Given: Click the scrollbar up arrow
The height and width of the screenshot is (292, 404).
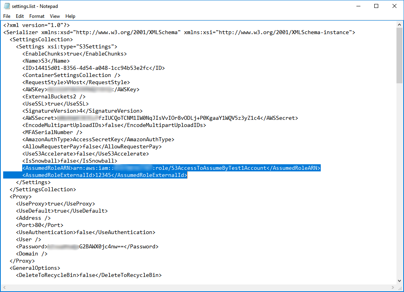Looking at the screenshot, I should click(x=400, y=24).
